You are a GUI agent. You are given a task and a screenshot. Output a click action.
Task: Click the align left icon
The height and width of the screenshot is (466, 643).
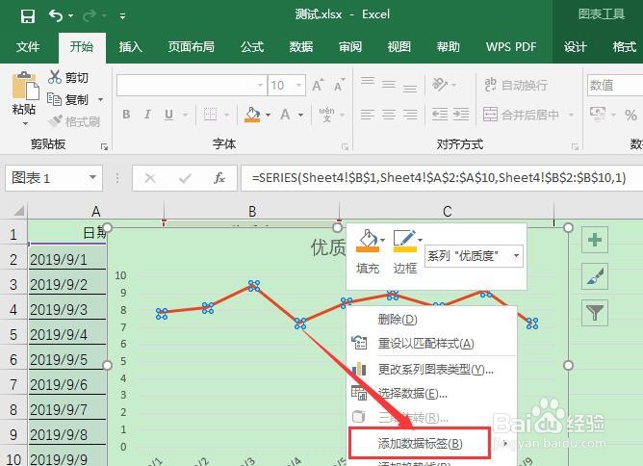click(368, 115)
